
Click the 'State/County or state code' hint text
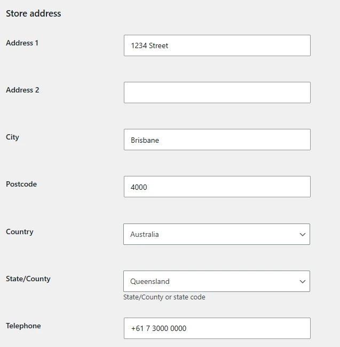tap(164, 297)
